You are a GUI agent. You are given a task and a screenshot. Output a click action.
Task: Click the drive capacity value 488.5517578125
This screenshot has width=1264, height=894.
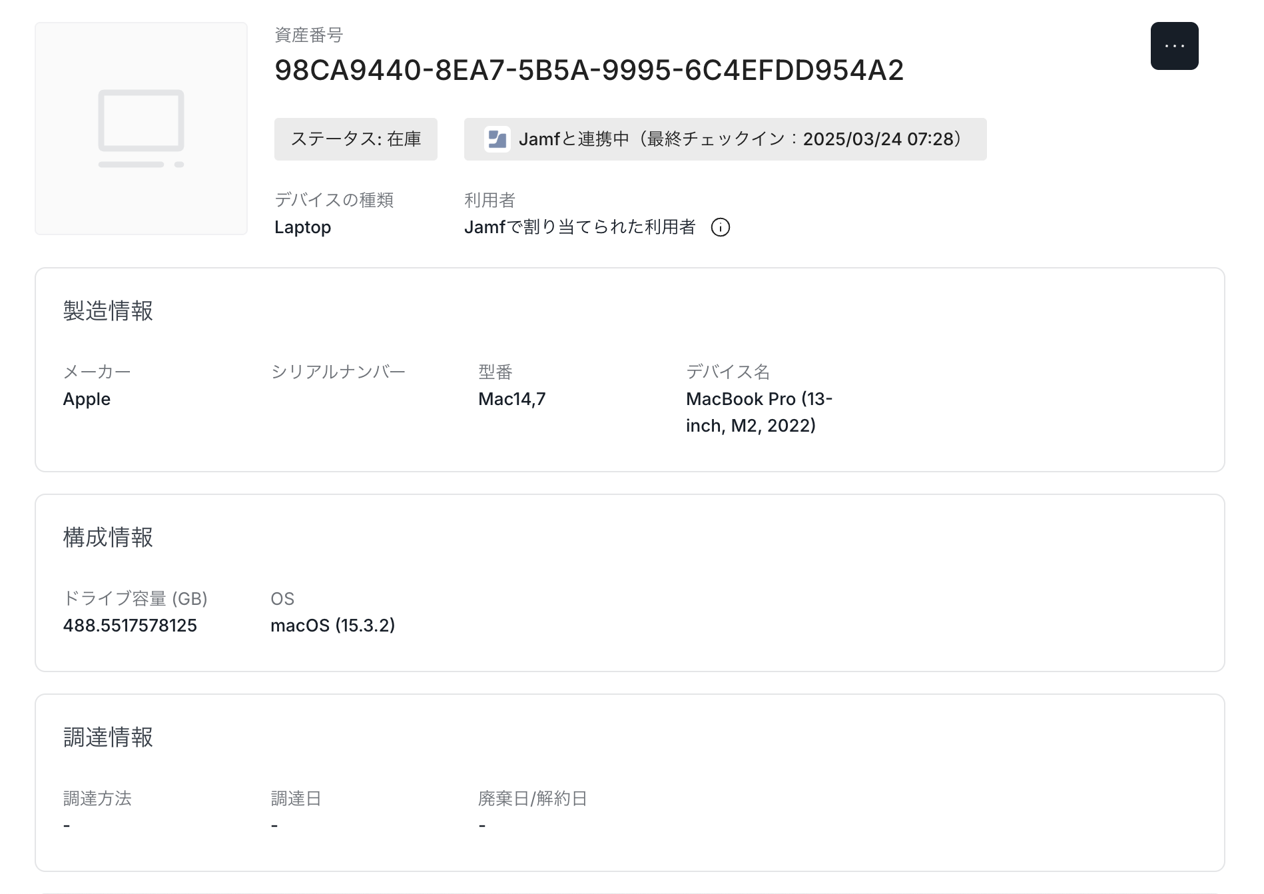coord(130,626)
